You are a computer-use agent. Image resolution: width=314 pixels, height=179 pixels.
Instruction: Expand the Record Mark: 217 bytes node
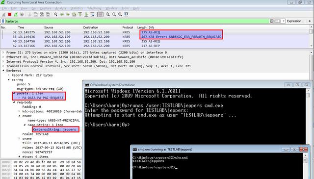[9, 75]
